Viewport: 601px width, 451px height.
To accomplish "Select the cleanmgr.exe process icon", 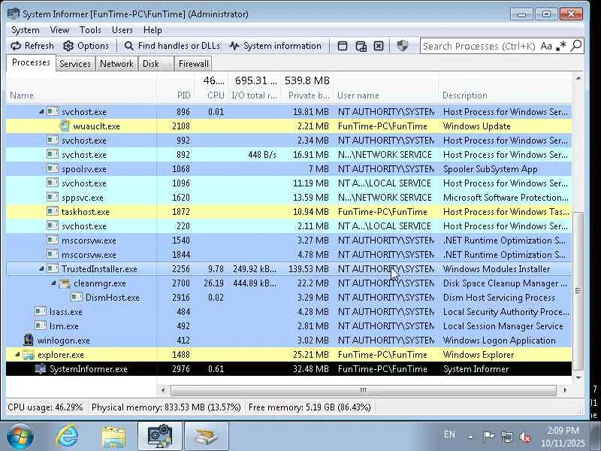I will (65, 283).
